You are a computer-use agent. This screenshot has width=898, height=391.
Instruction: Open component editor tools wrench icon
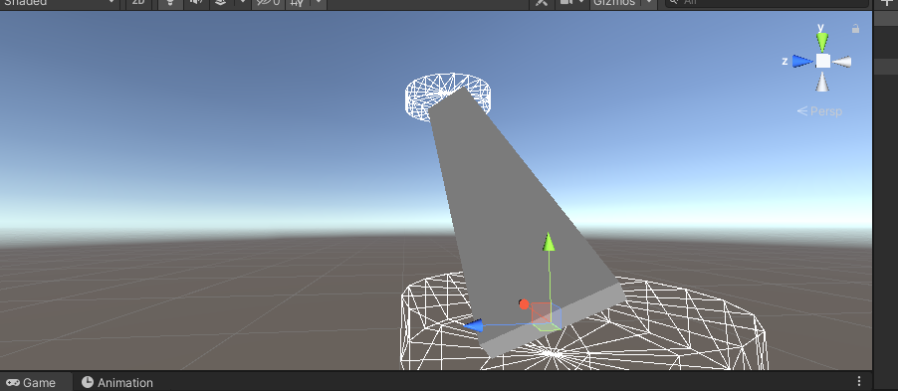pyautogui.click(x=542, y=3)
